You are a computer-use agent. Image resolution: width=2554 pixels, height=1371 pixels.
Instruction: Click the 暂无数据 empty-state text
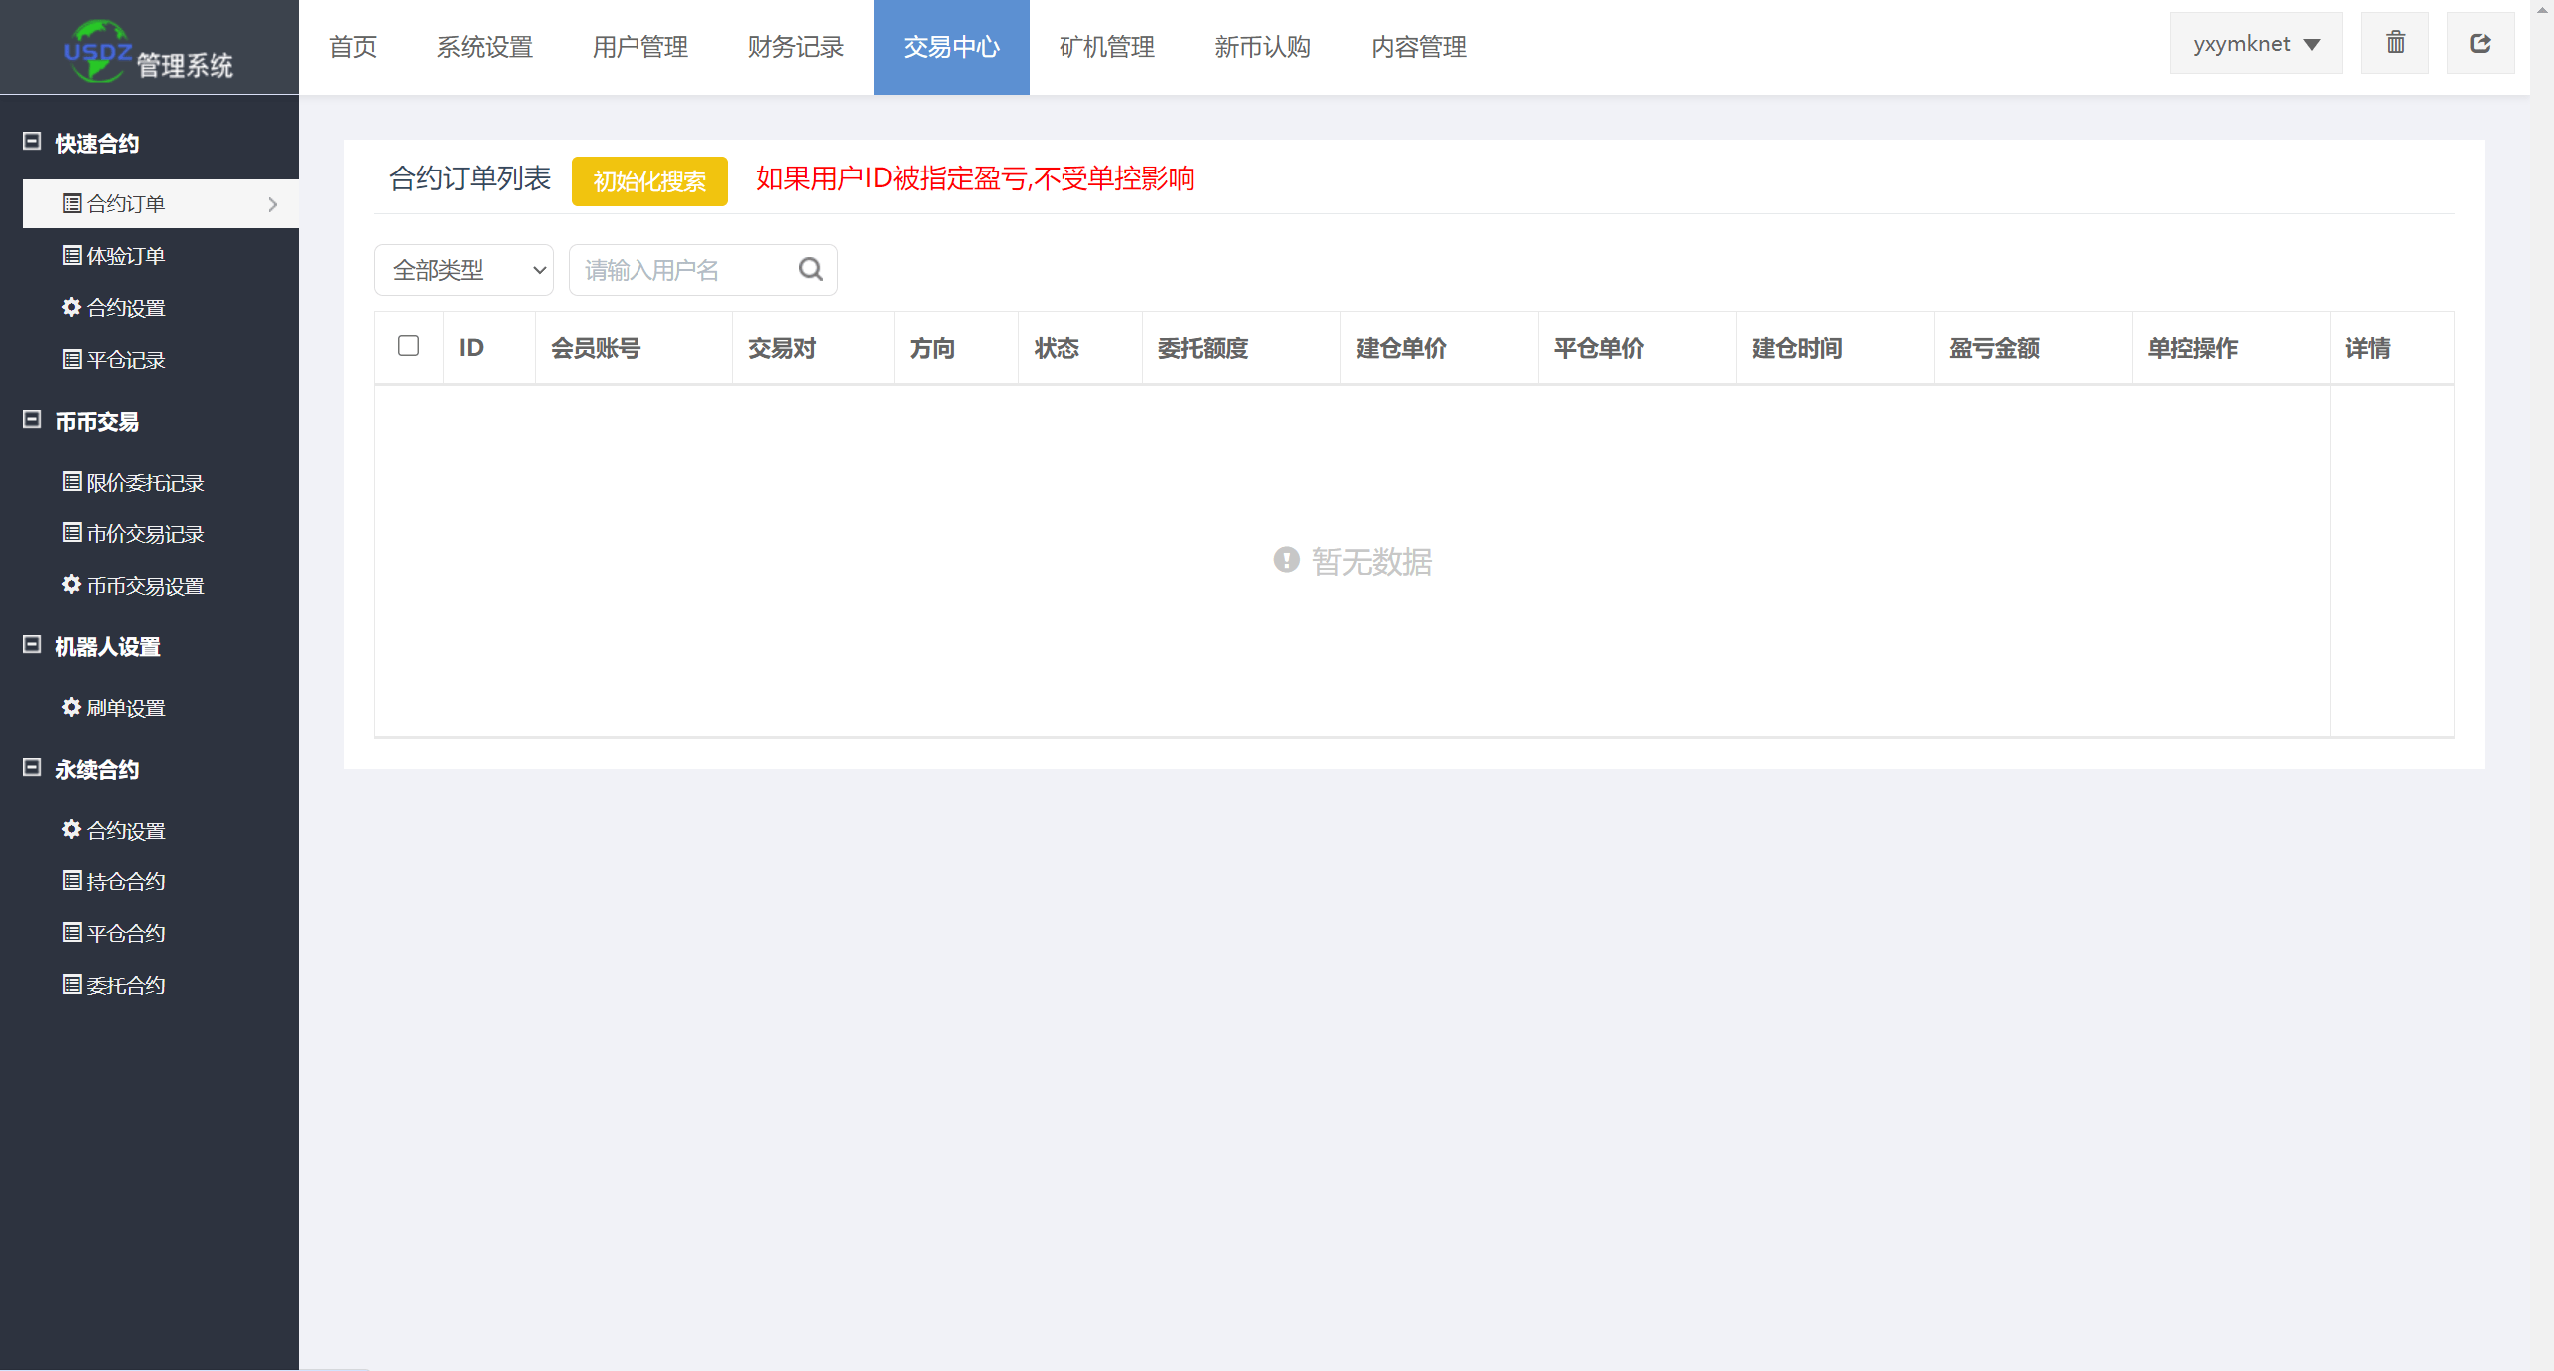[x=1372, y=562]
